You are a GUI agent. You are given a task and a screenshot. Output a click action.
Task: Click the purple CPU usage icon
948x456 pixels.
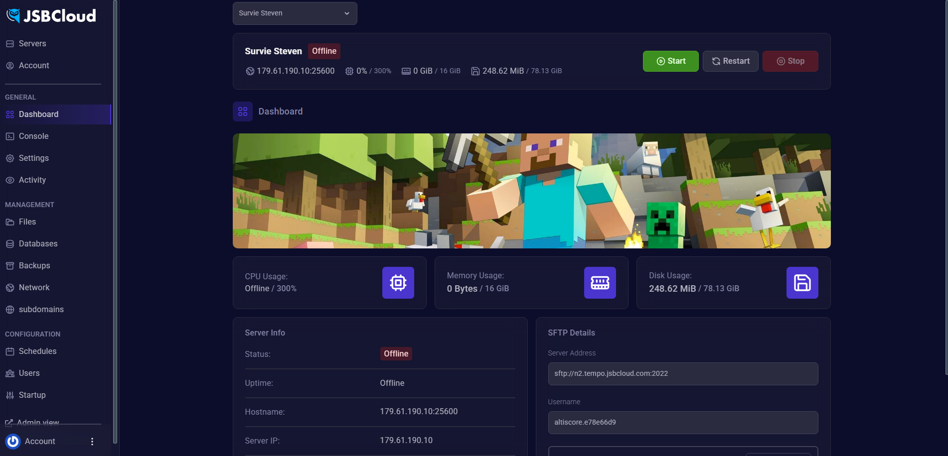pyautogui.click(x=398, y=283)
